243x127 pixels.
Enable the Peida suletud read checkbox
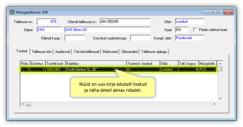pyautogui.click(x=195, y=30)
